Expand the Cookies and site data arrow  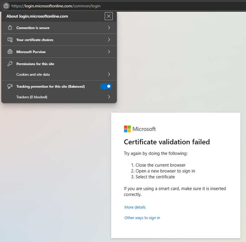[x=109, y=74]
